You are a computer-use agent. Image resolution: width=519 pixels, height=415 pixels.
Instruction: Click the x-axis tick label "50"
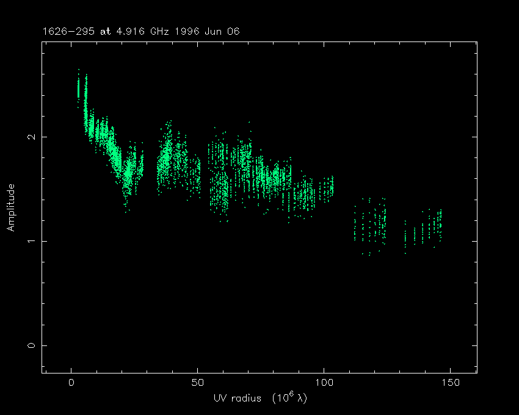coord(197,383)
